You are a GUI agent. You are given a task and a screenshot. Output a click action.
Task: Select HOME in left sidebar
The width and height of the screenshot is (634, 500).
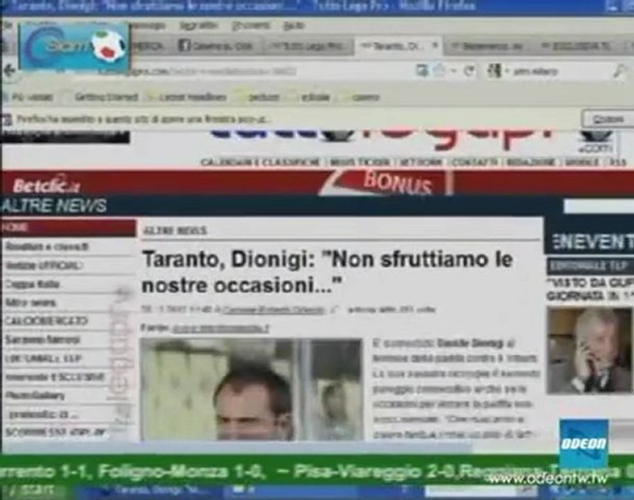(x=68, y=227)
